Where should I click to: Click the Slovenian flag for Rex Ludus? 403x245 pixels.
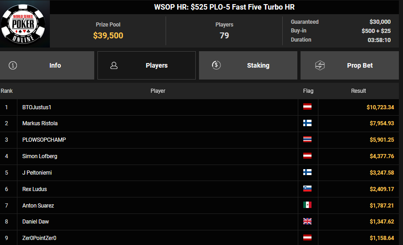coord(307,189)
